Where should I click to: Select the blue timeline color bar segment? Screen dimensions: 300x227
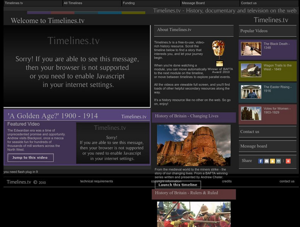[110, 13]
